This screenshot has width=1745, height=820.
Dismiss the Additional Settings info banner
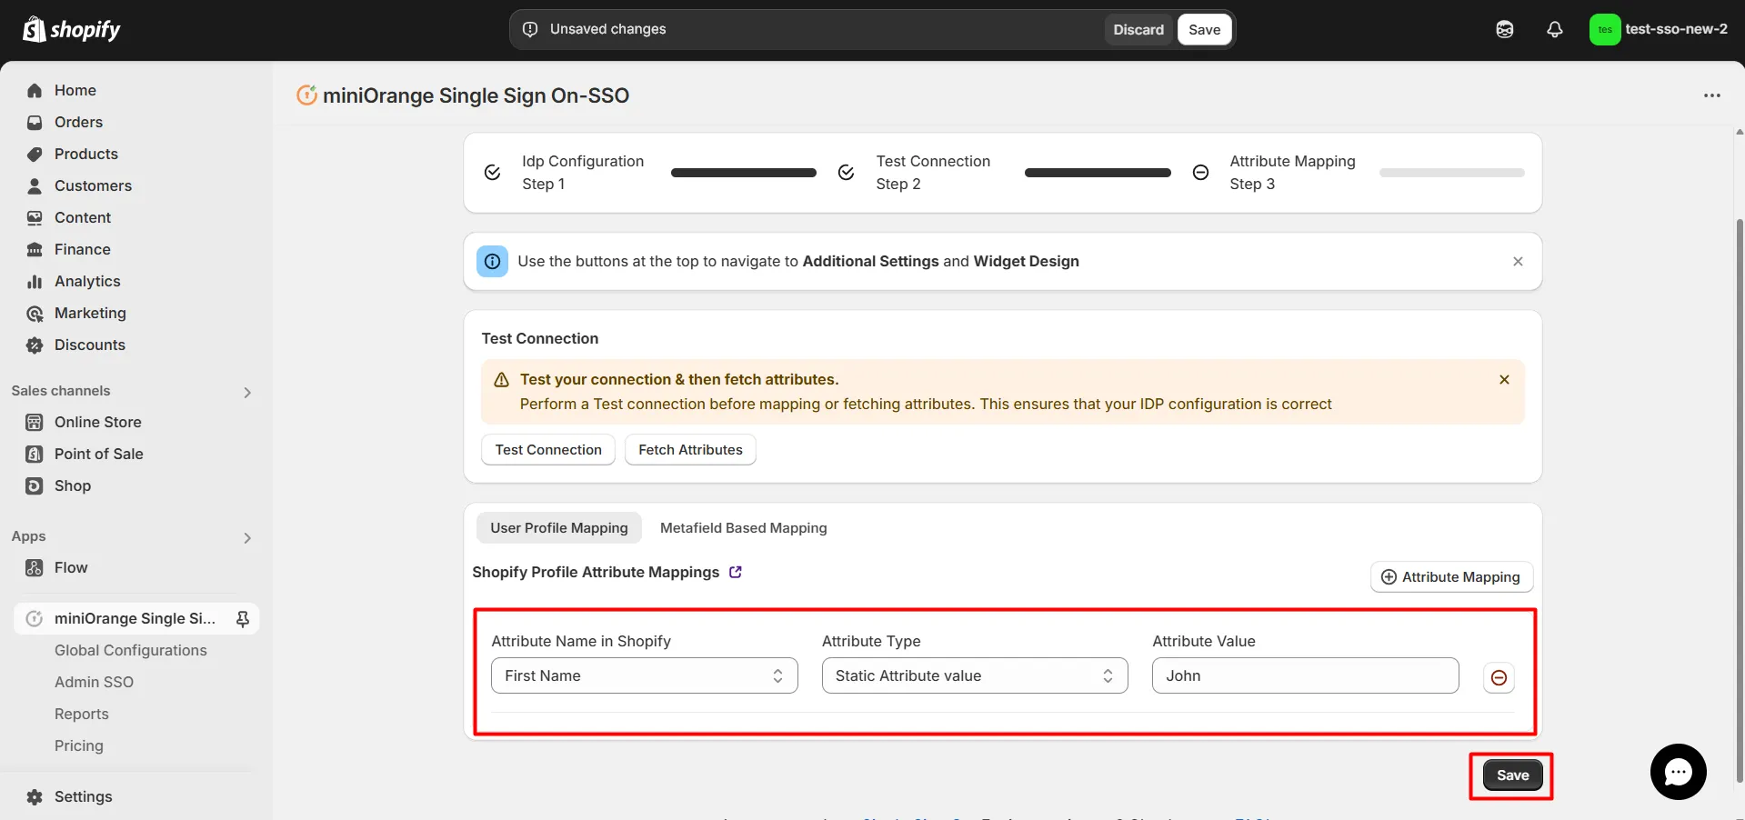[1518, 261]
